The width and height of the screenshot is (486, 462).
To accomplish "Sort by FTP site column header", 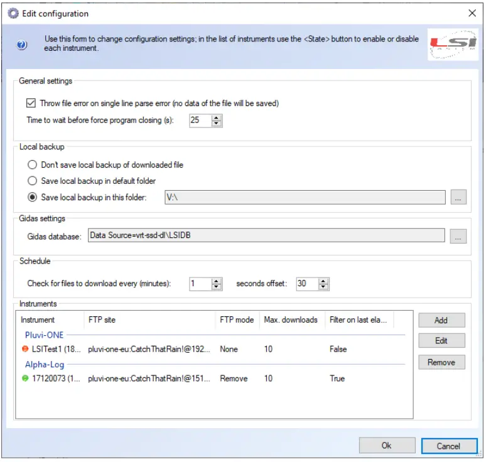I will pos(151,320).
